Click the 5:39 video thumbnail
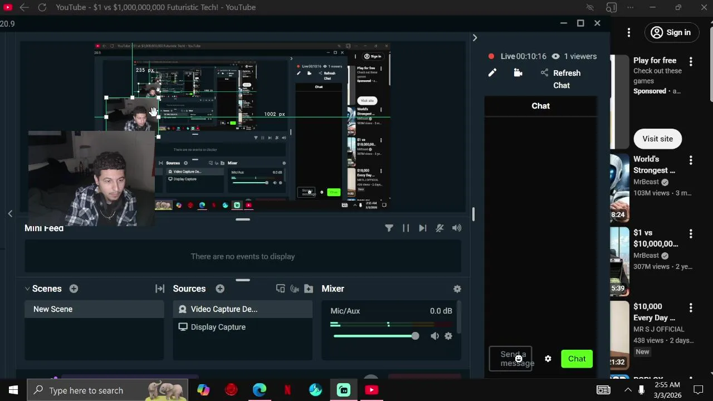This screenshot has height=401, width=713. pos(619,262)
